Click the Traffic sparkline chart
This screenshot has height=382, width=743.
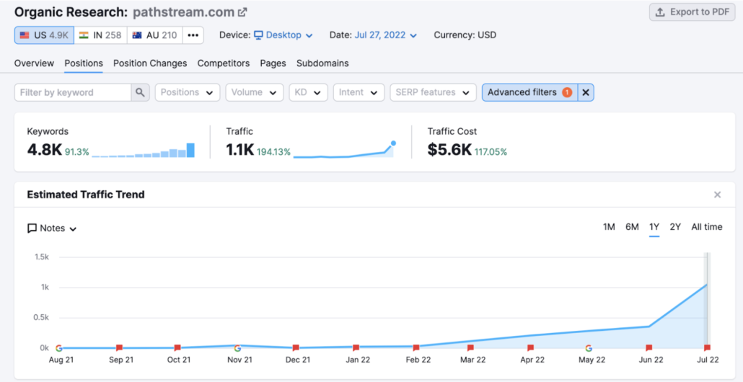(345, 150)
